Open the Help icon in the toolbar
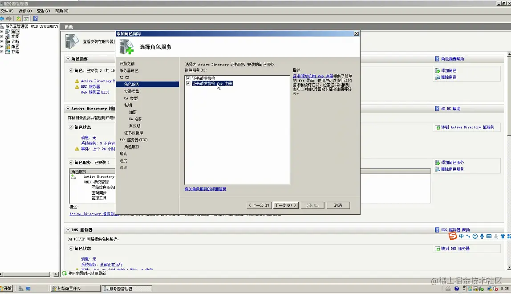Viewport: 511px width, 294px height. 35,19
